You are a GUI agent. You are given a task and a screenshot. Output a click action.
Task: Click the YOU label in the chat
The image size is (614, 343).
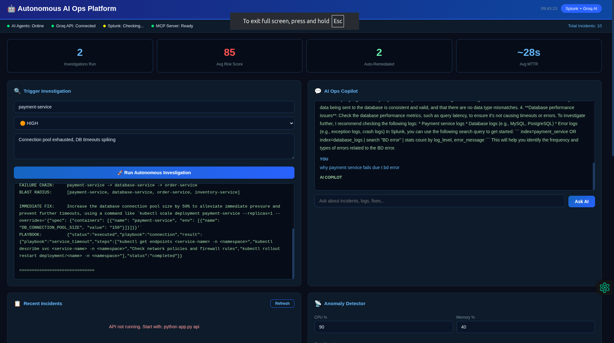pos(324,159)
